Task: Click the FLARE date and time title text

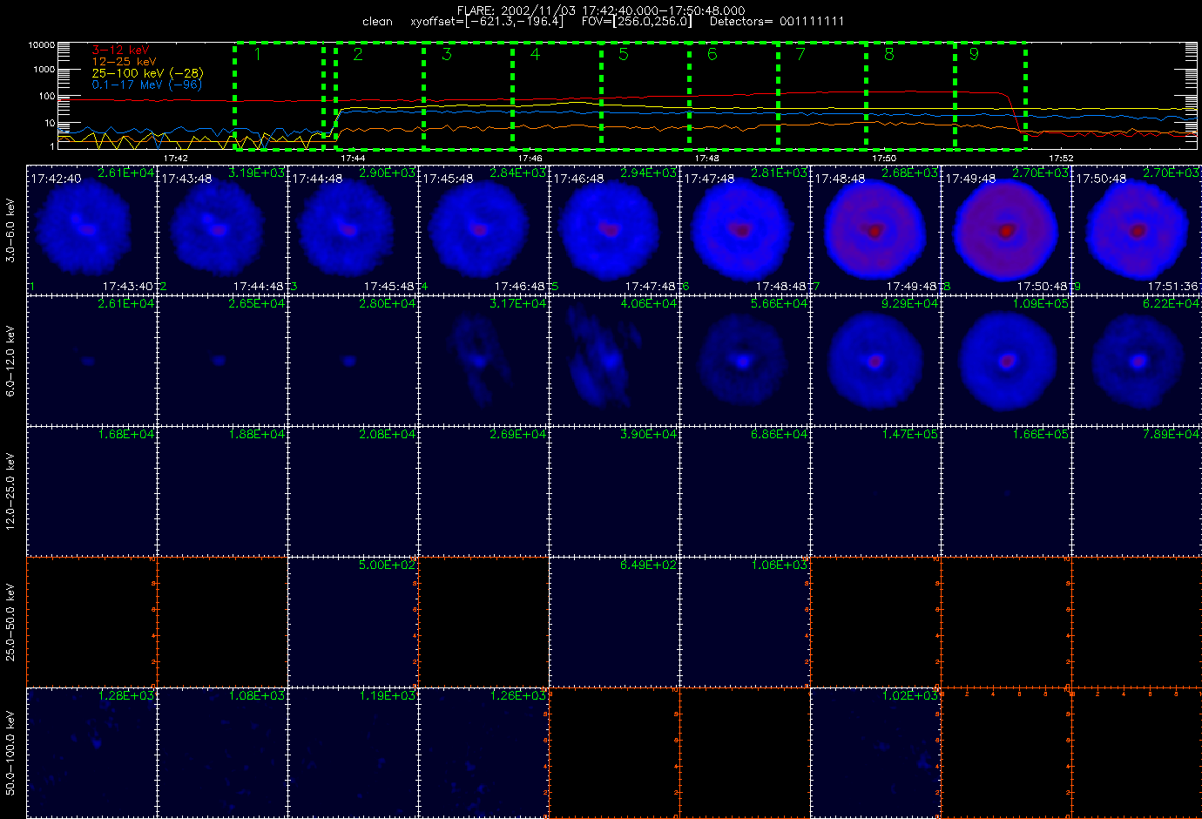Action: point(601,10)
